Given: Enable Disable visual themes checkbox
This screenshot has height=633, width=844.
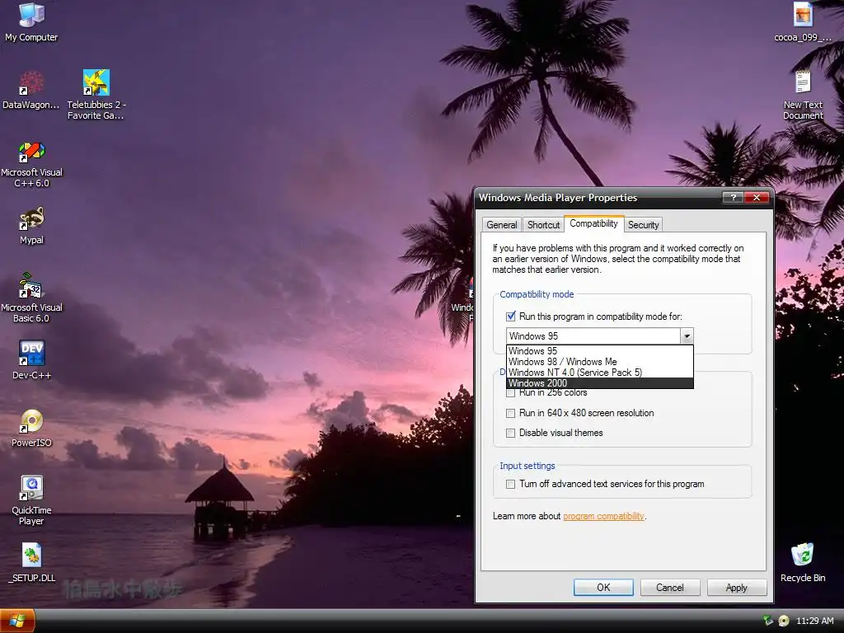Looking at the screenshot, I should point(510,433).
